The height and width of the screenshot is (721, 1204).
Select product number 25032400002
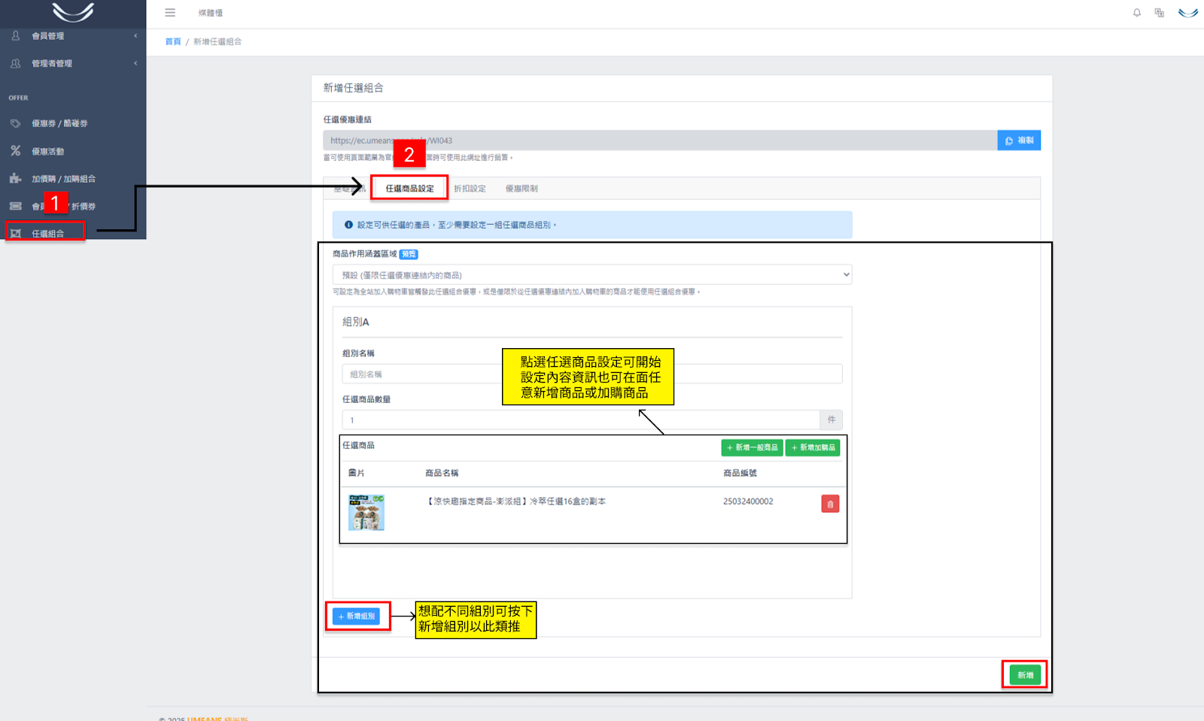click(x=748, y=501)
